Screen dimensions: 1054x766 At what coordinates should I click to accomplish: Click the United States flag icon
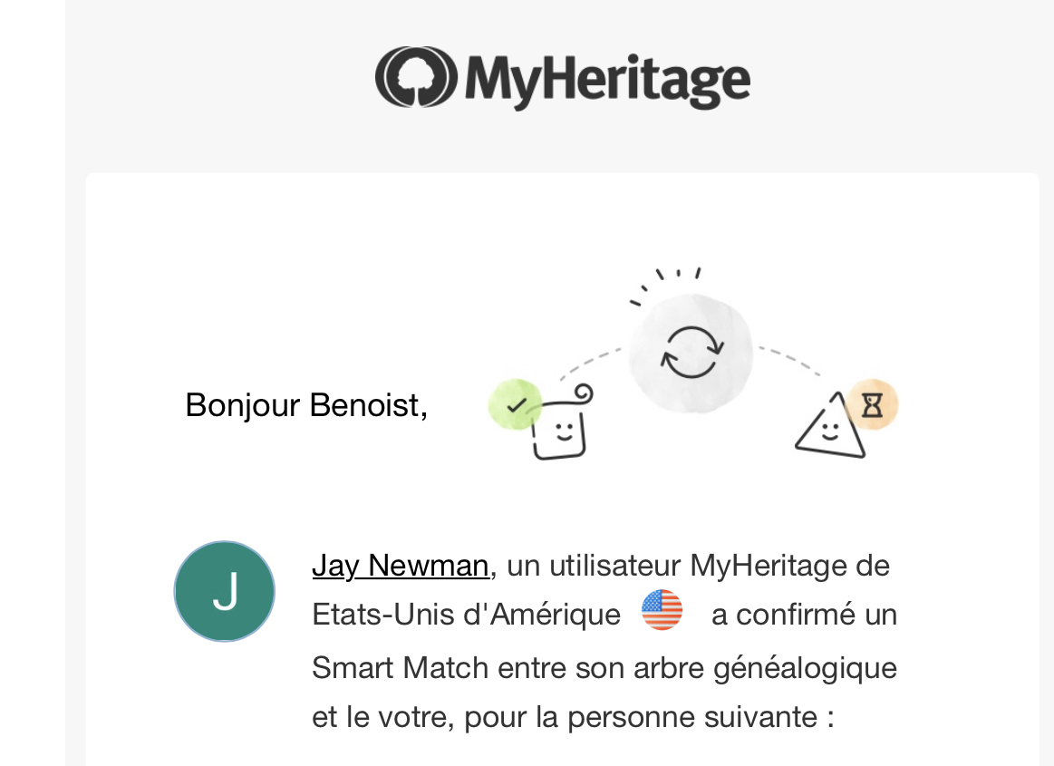coord(662,610)
